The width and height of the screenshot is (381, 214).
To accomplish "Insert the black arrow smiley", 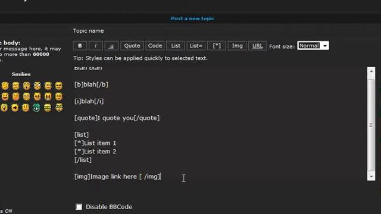I will coord(15,107).
